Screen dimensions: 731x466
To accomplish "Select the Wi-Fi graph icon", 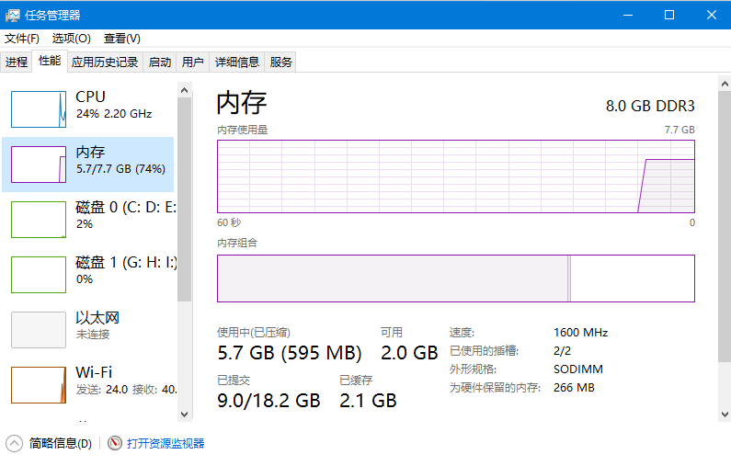I will tap(39, 384).
